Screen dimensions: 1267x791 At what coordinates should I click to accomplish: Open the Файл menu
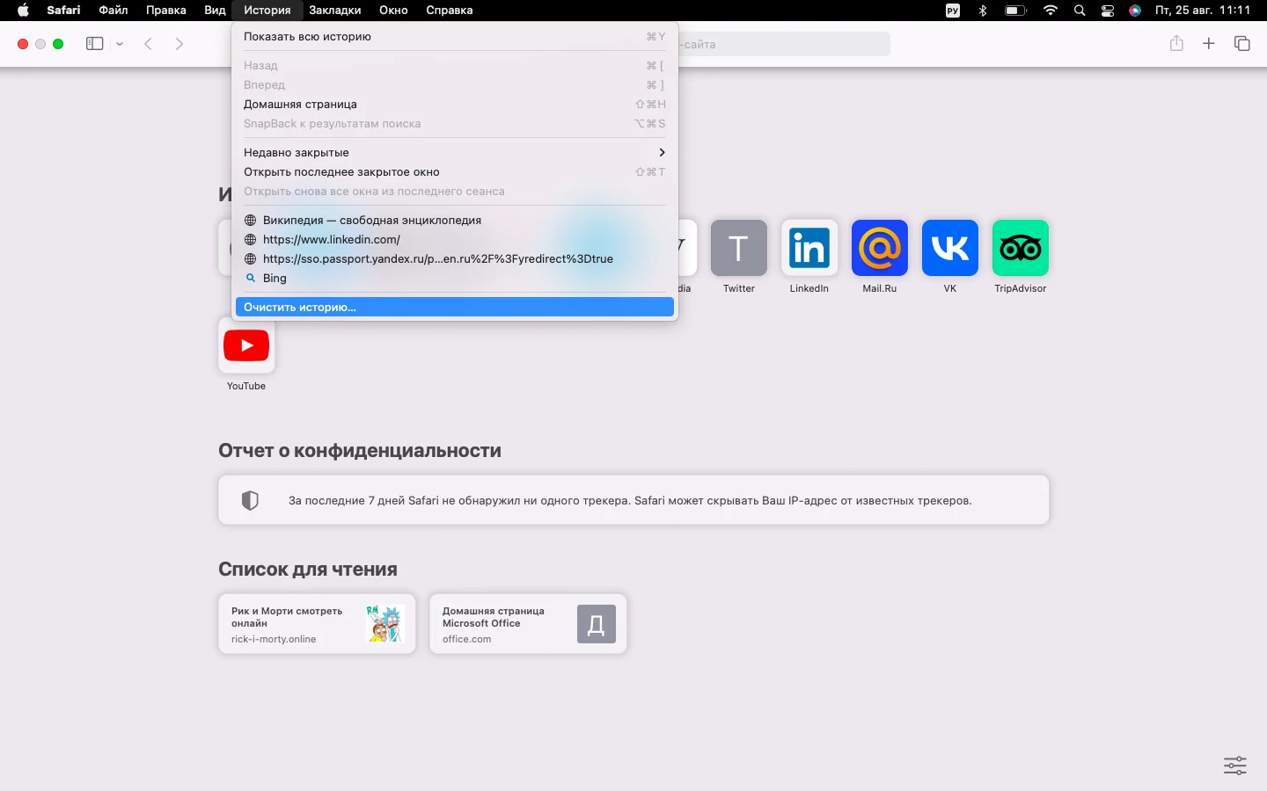(114, 11)
